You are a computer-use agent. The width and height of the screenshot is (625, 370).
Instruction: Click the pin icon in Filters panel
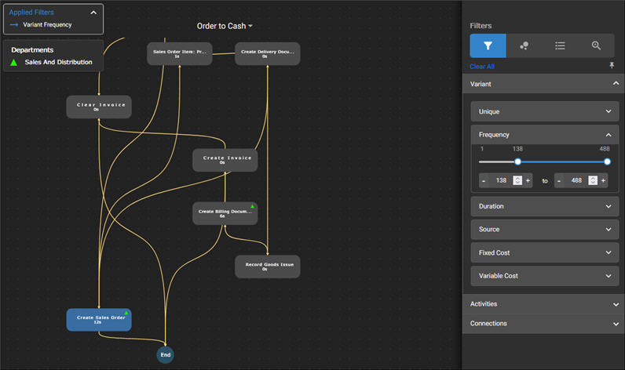(612, 67)
